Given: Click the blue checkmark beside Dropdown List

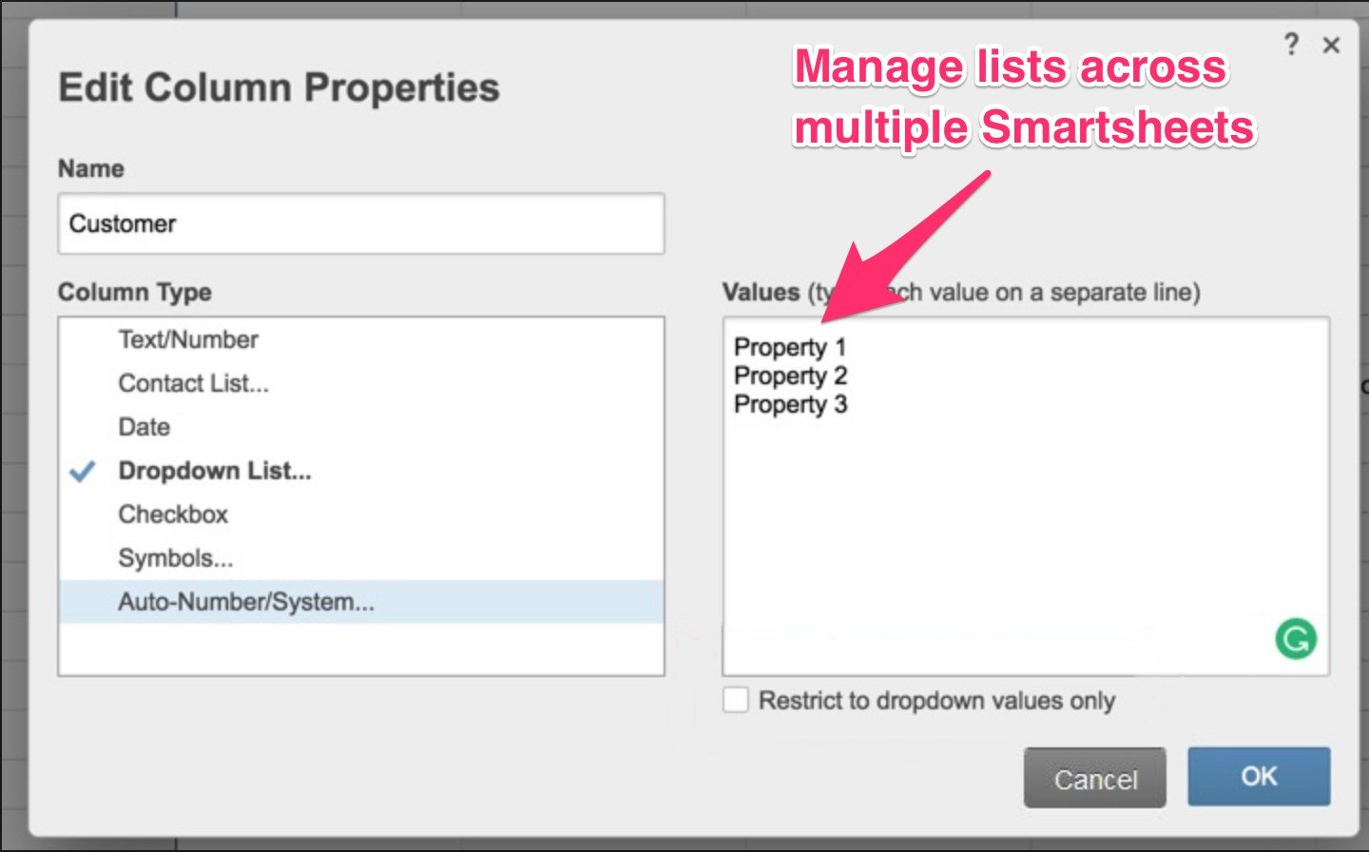Looking at the screenshot, I should tap(84, 471).
